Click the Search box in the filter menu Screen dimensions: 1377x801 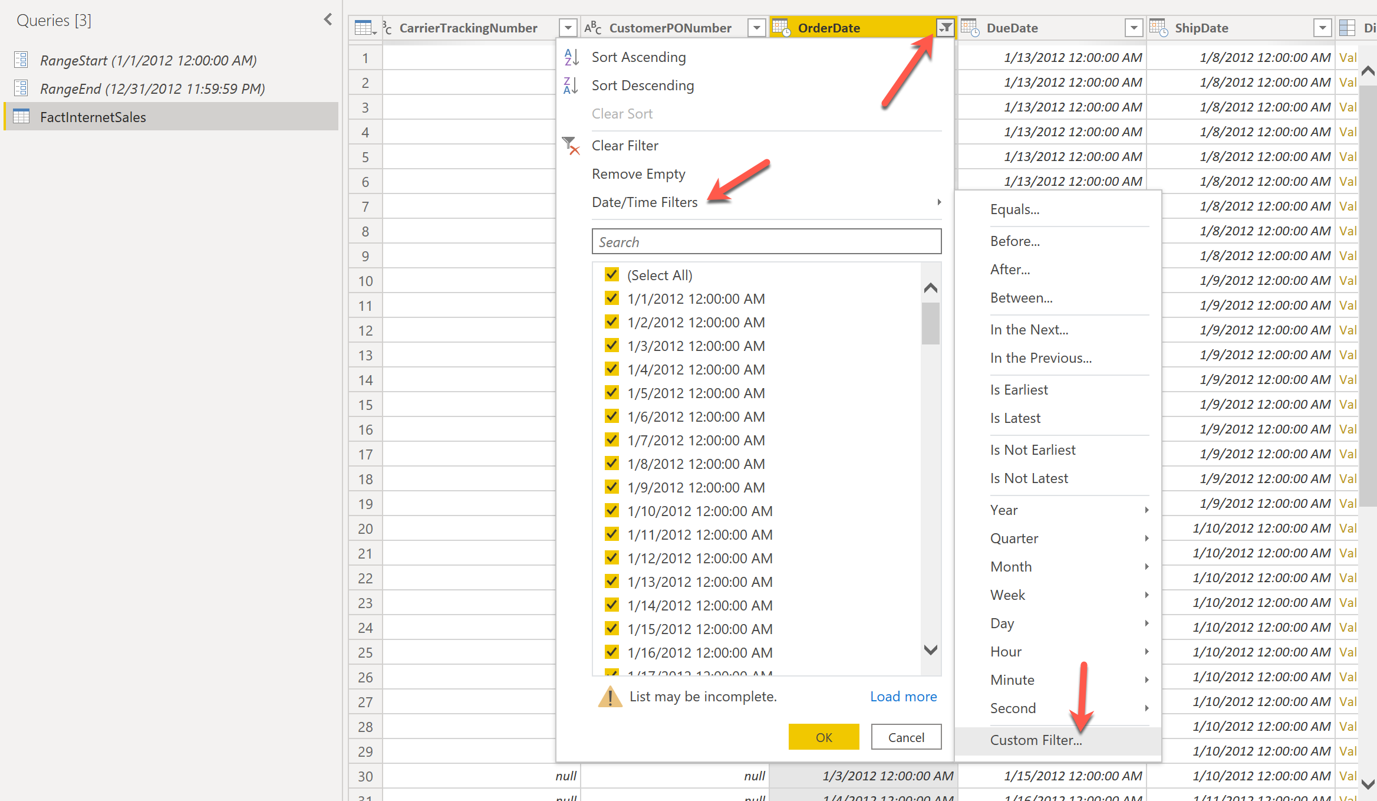pos(766,242)
